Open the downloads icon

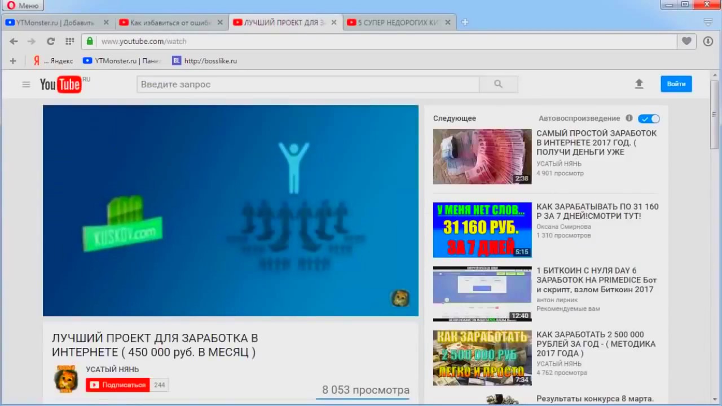click(708, 41)
